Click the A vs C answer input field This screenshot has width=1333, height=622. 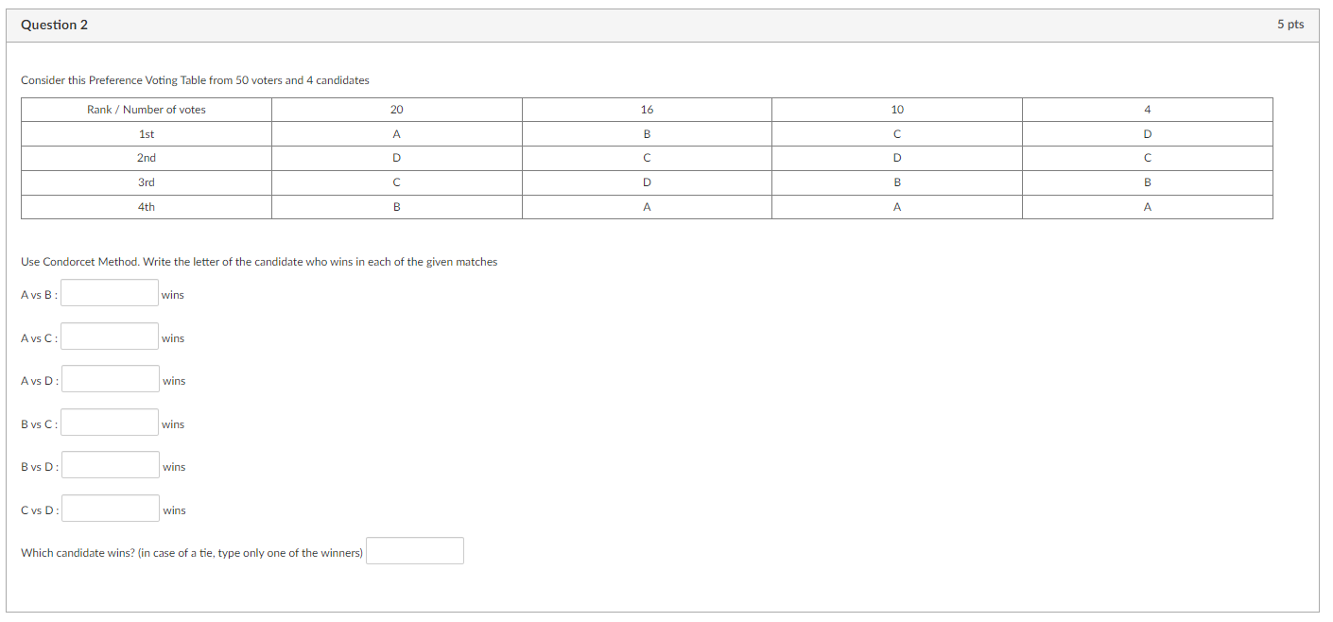109,336
